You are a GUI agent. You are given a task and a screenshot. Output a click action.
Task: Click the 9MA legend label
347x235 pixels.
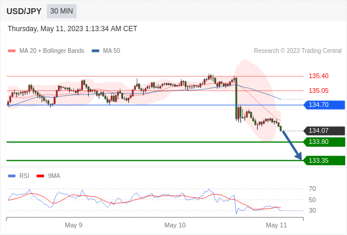[54, 176]
